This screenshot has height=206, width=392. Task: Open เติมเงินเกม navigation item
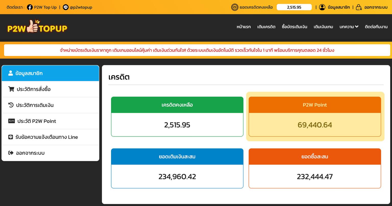click(x=323, y=27)
